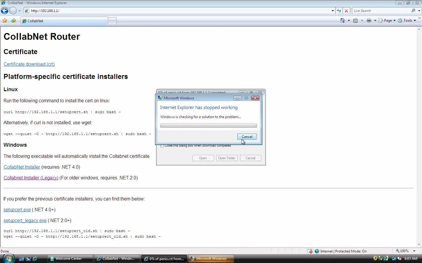
Task: Click the Add to Favorites icon
Action: pos(13,21)
